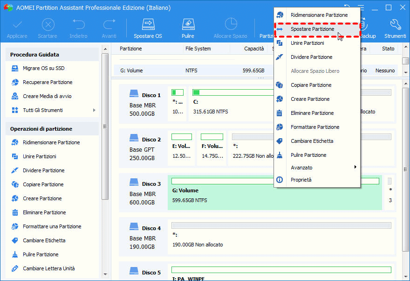The height and width of the screenshot is (281, 410).
Task: Choose Pulire Partizione from context menu
Action: [x=317, y=155]
